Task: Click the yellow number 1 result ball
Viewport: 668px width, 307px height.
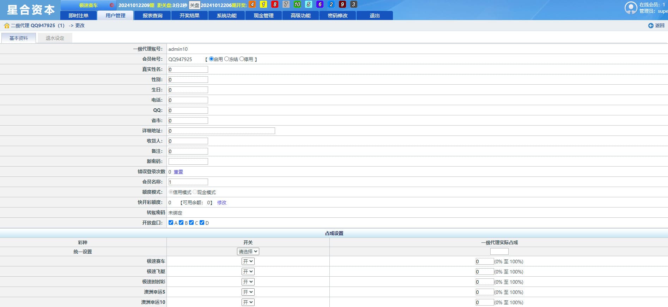Action: click(263, 5)
